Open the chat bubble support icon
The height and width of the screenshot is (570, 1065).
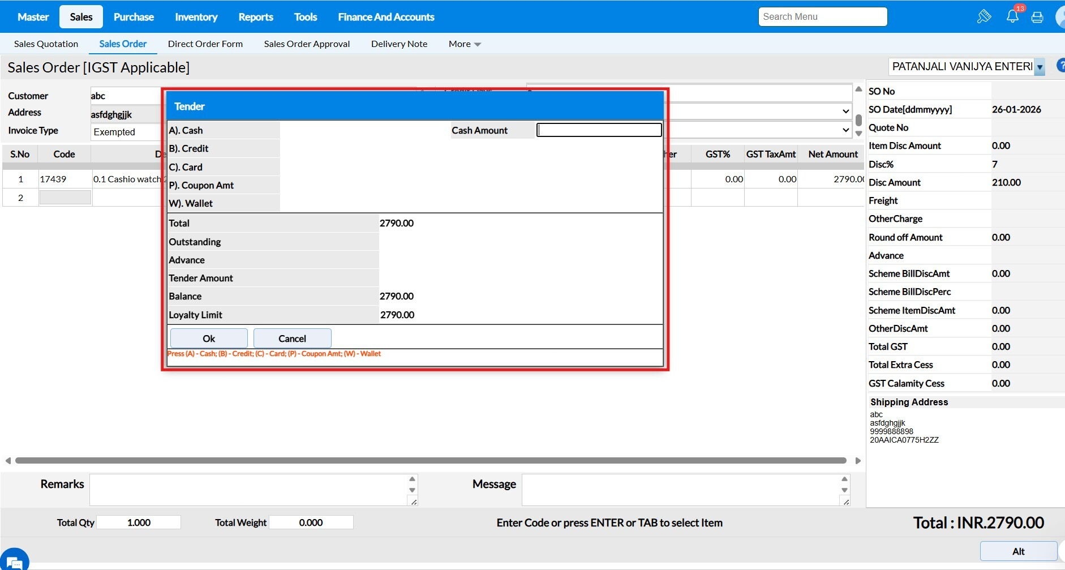pos(14,561)
